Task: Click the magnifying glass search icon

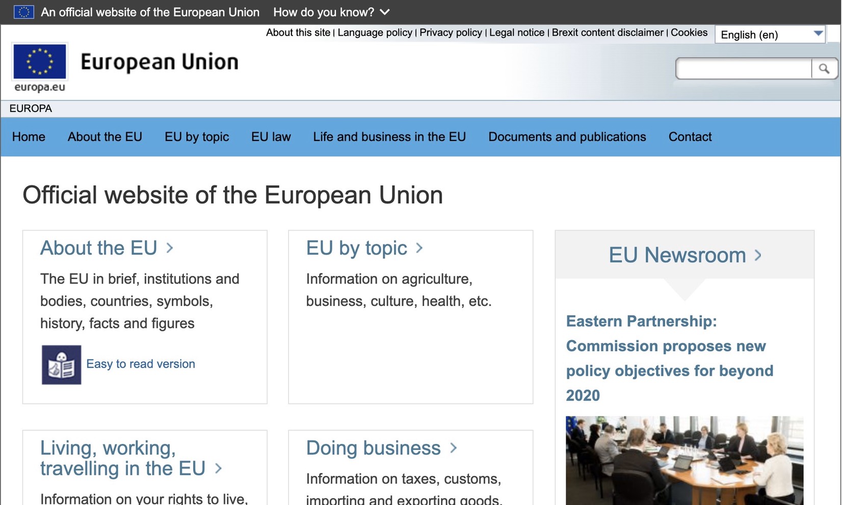Action: pyautogui.click(x=824, y=69)
